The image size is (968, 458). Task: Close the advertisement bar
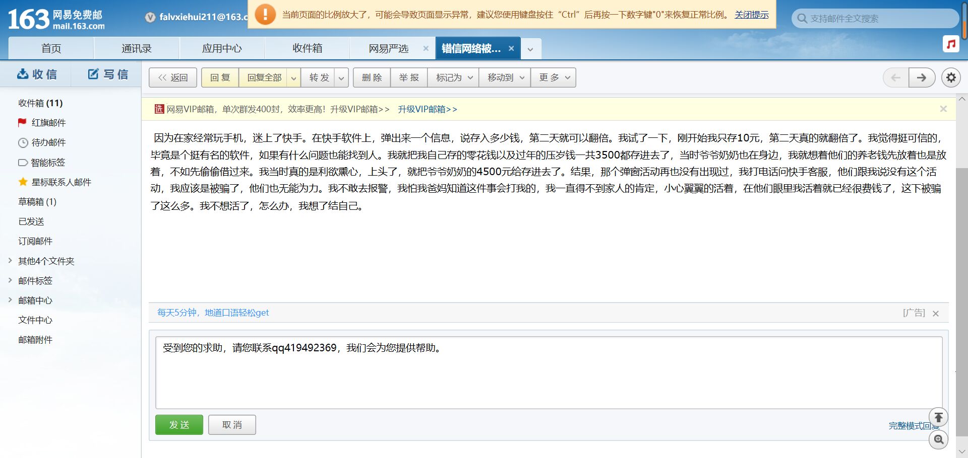coord(936,314)
